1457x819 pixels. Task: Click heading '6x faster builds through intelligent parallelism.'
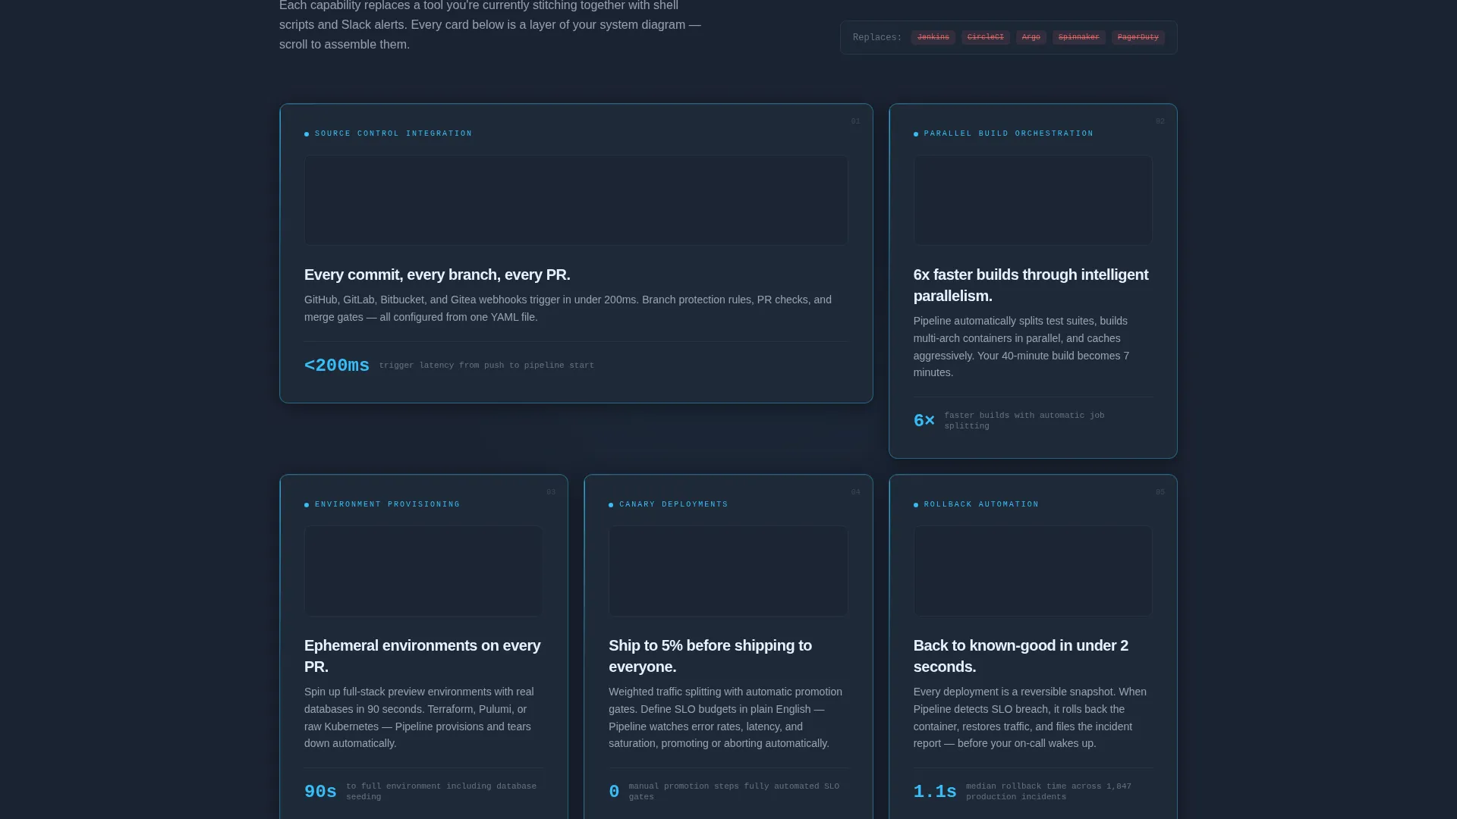tap(1032, 285)
